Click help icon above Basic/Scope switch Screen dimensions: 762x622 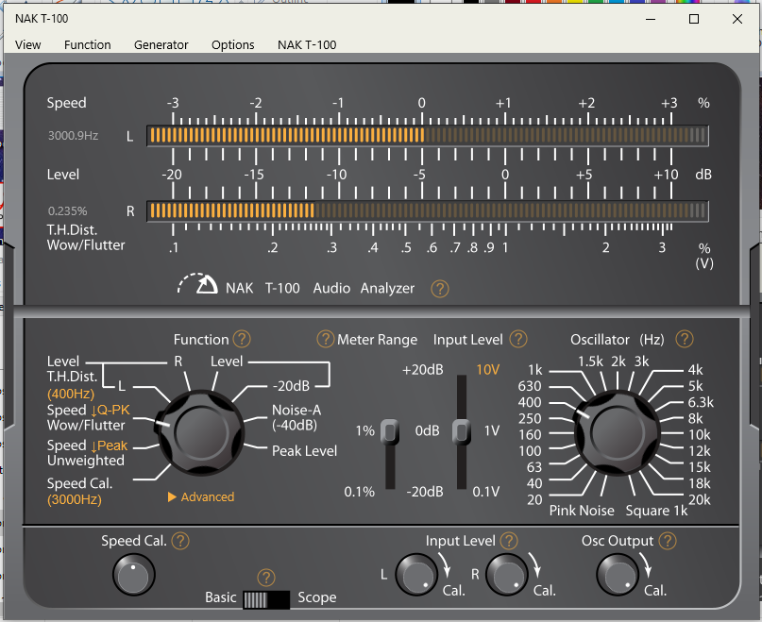[x=266, y=578]
